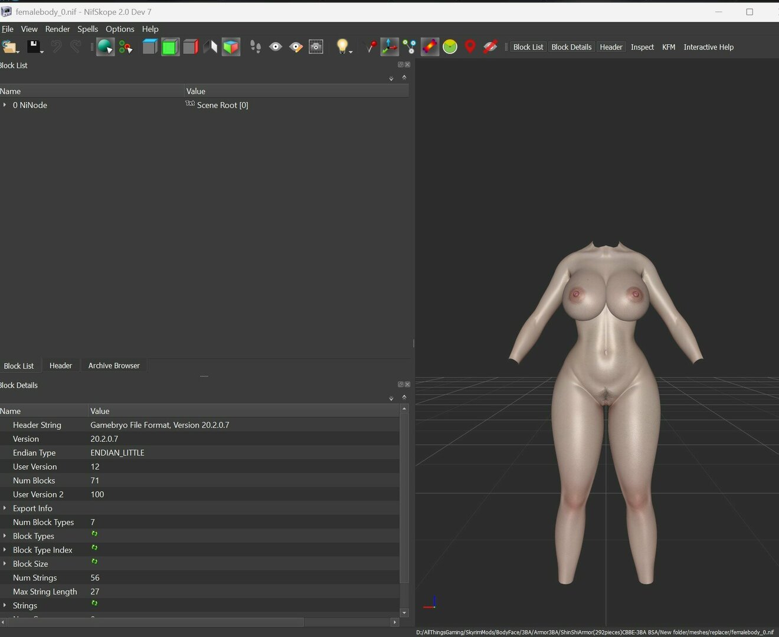
Task: Open the Spells menu
Action: point(87,29)
